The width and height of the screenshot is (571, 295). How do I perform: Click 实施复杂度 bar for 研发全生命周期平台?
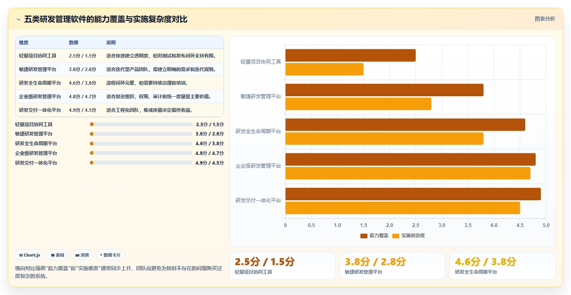pyautogui.click(x=384, y=139)
